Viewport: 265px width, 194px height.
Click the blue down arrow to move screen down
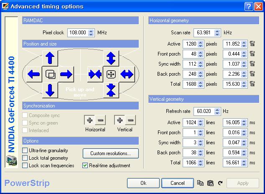[50, 89]
